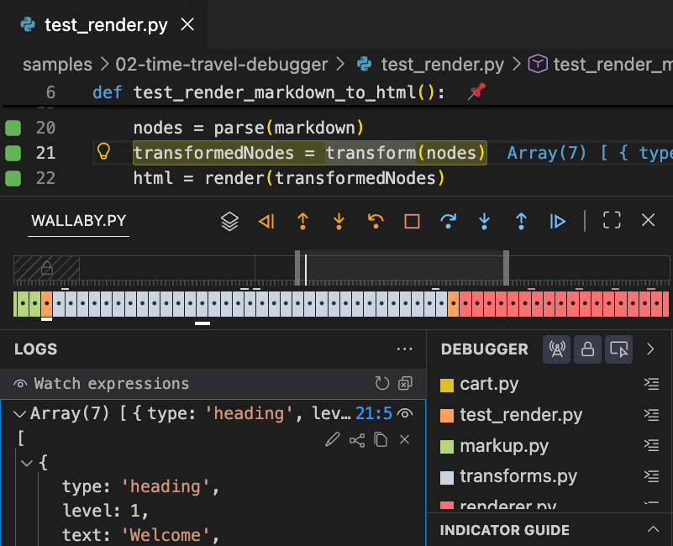This screenshot has height=546, width=673.
Task: Expand the Debugger header chevron
Action: [x=650, y=349]
